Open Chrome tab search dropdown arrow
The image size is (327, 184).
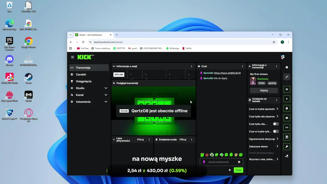click(x=71, y=35)
